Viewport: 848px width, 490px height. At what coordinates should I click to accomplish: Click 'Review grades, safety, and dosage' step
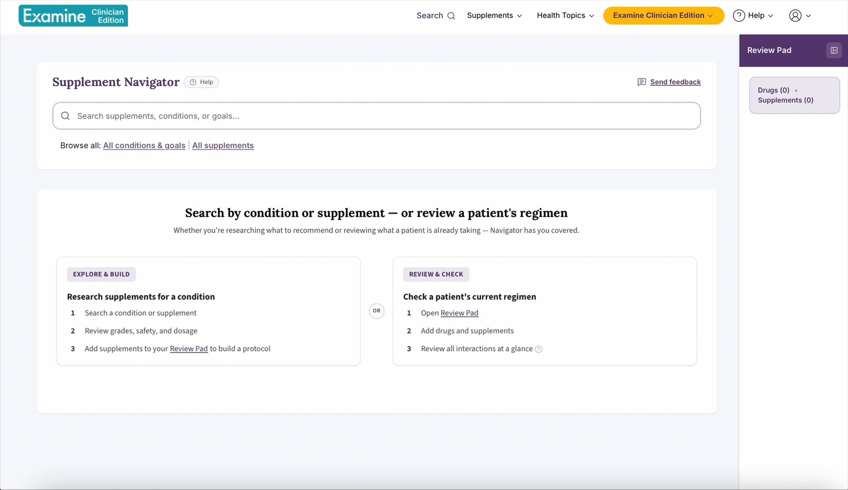coord(141,331)
